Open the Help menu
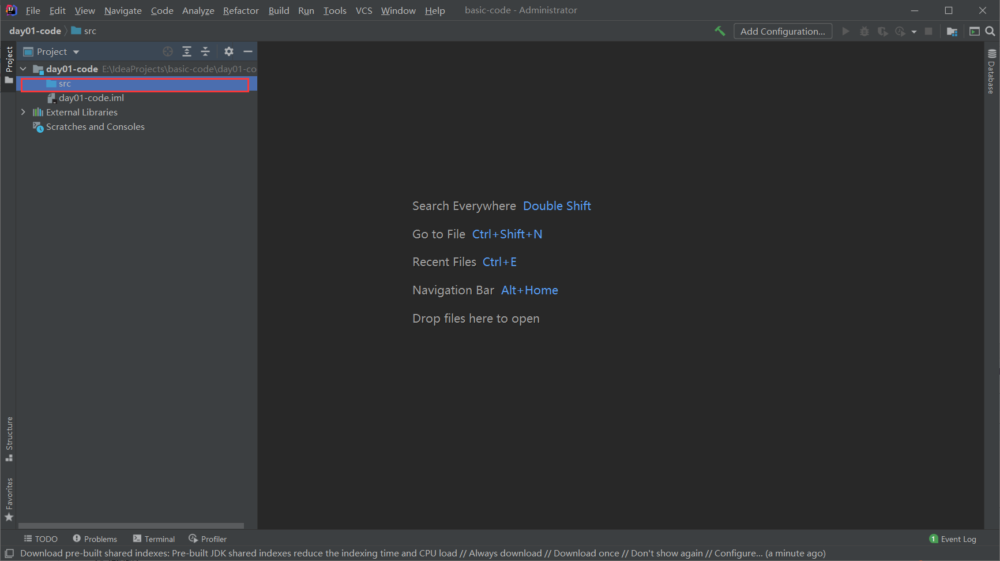 tap(435, 10)
